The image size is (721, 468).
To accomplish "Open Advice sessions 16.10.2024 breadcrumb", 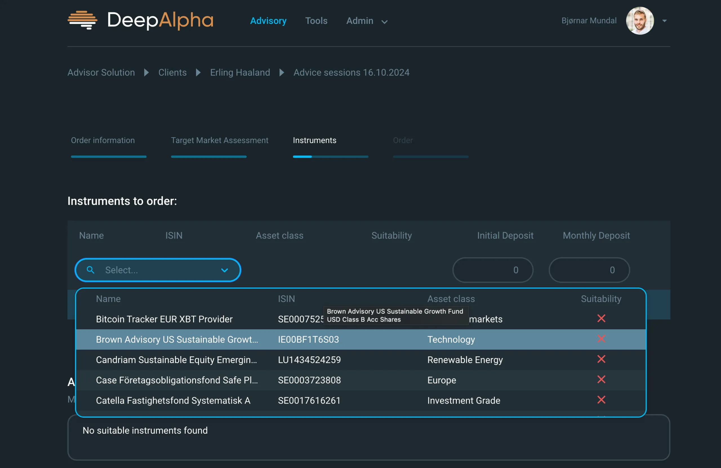I will [x=351, y=72].
